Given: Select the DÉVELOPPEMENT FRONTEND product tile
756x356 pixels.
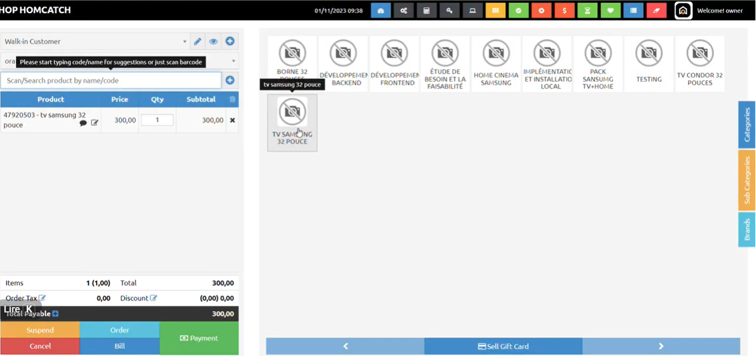Looking at the screenshot, I should coord(394,64).
